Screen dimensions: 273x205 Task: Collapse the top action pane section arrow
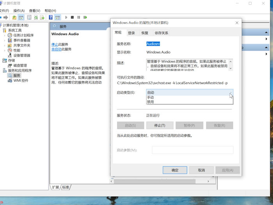[266, 32]
